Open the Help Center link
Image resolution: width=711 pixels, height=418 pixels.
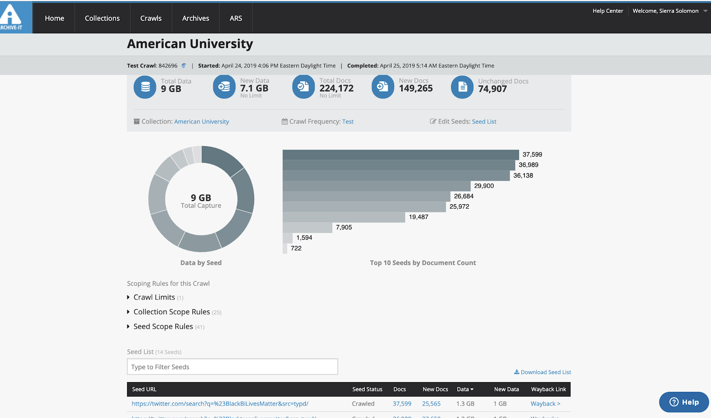click(608, 11)
